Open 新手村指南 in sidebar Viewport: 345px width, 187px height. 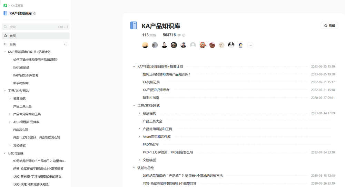pyautogui.click(x=21, y=83)
